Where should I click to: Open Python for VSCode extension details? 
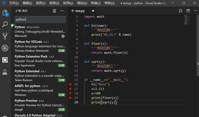coord(40,46)
